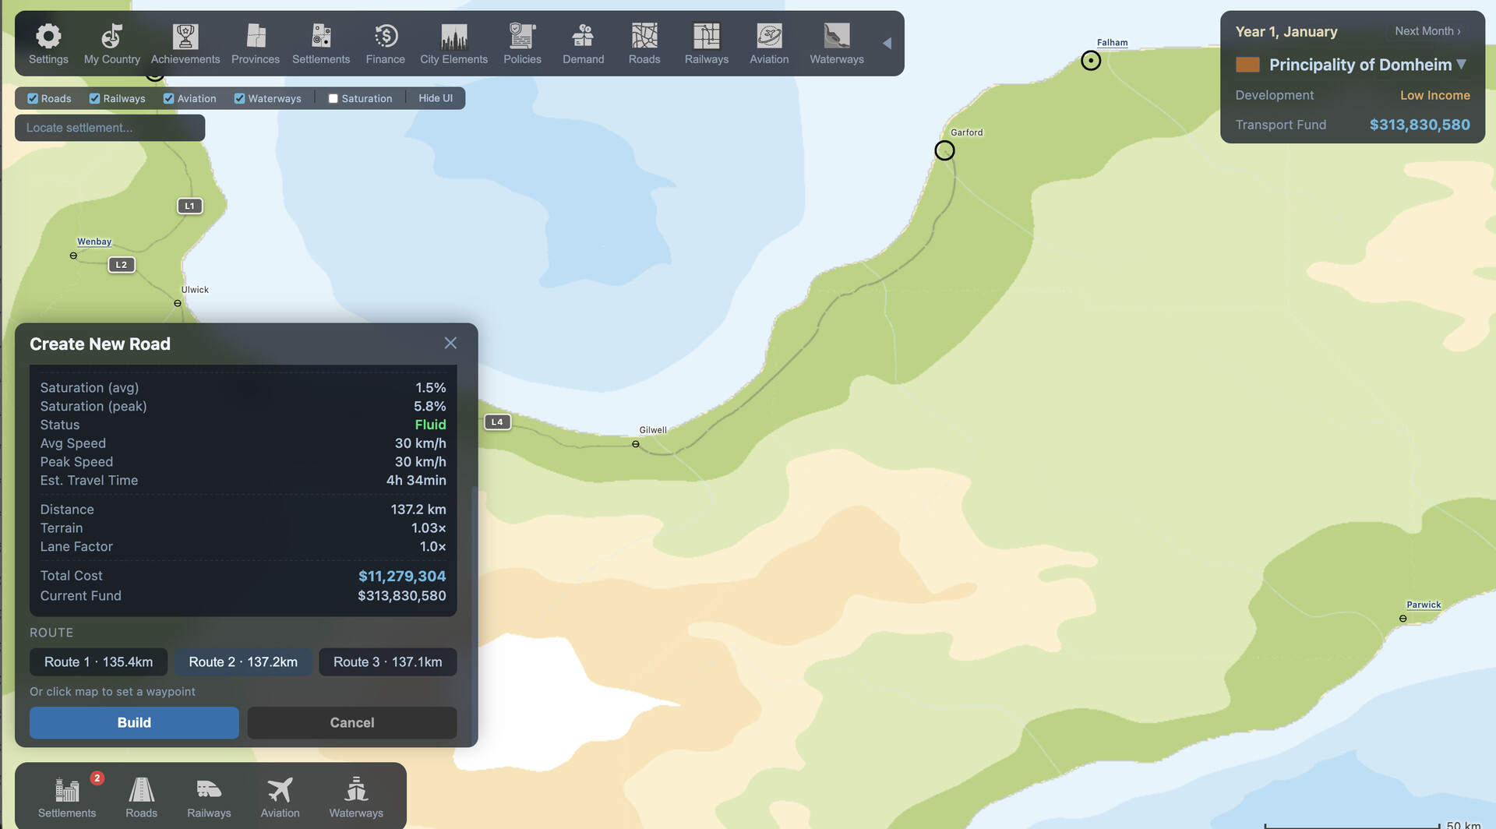Viewport: 1496px width, 829px height.
Task: Select the Aviation airplane icon in bottom bar
Action: (280, 790)
